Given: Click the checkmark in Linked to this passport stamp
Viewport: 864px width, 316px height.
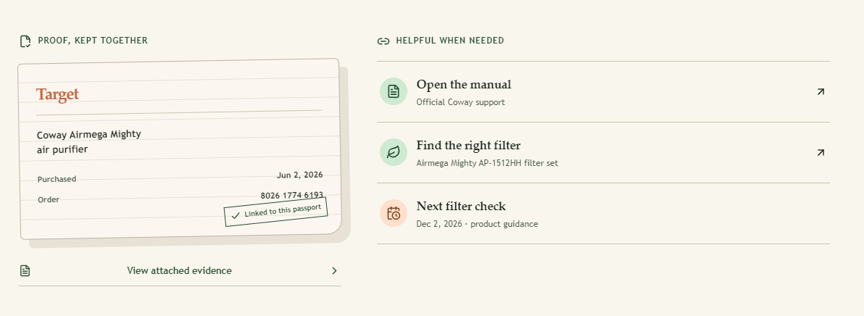Looking at the screenshot, I should pyautogui.click(x=236, y=215).
